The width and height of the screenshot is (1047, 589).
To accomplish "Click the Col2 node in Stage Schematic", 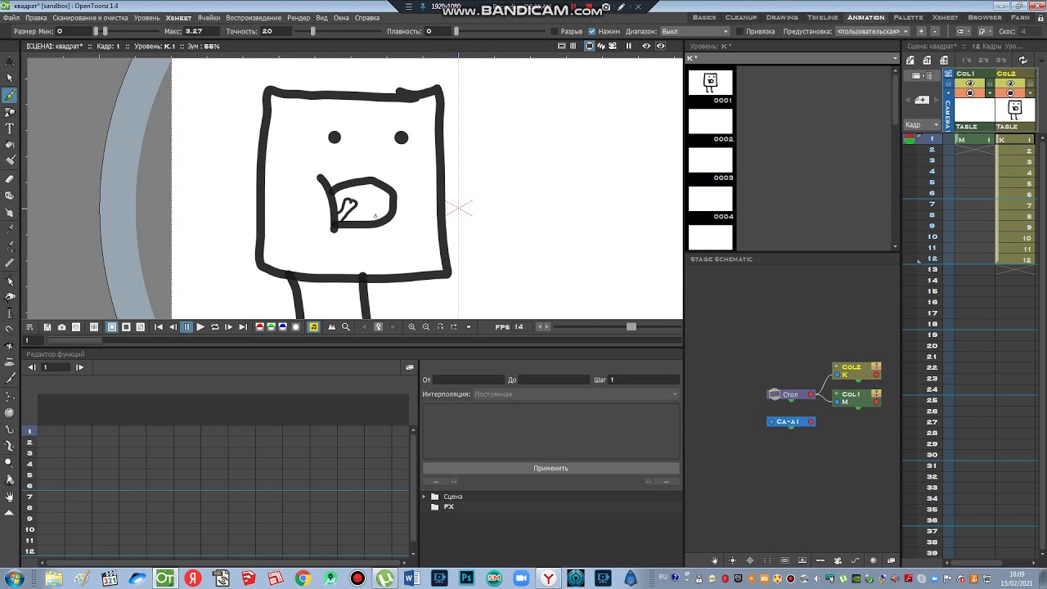I will click(x=856, y=371).
